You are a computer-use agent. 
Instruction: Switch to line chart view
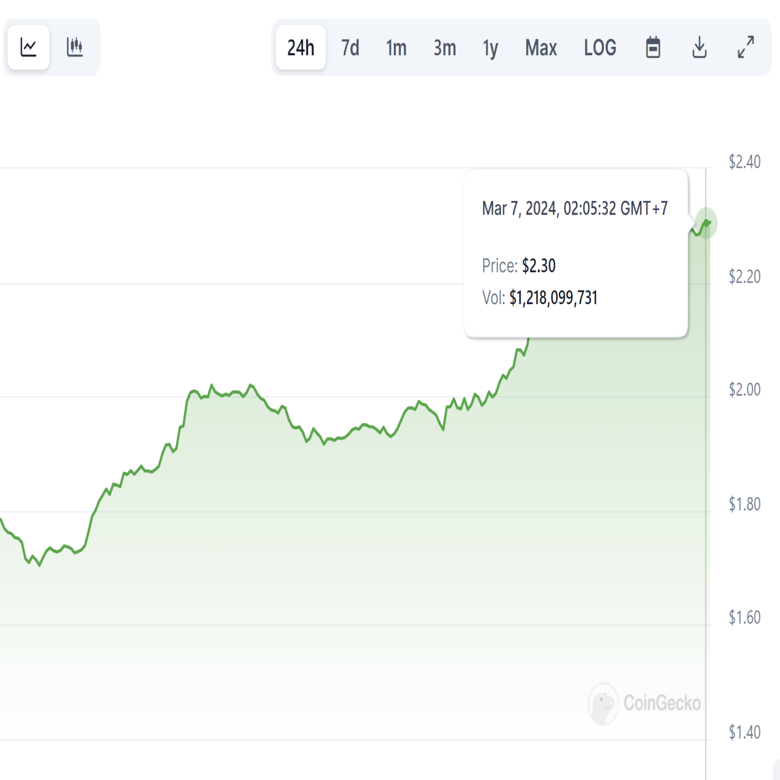pyautogui.click(x=29, y=47)
